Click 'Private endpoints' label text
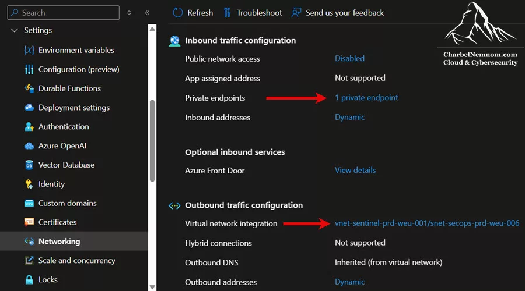The image size is (525, 291). tap(215, 98)
